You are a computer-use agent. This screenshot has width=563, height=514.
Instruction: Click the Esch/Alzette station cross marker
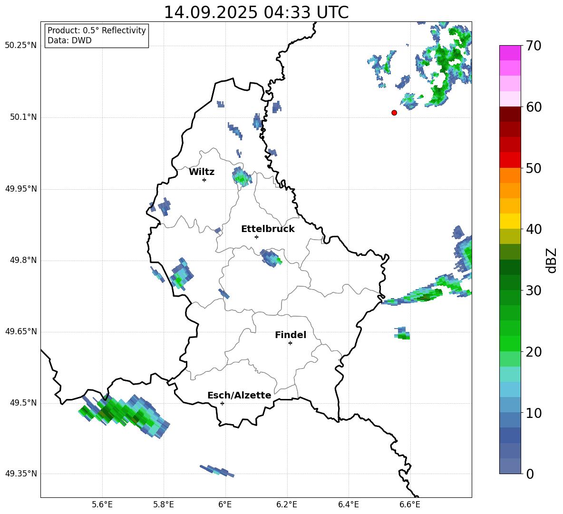coord(222,403)
